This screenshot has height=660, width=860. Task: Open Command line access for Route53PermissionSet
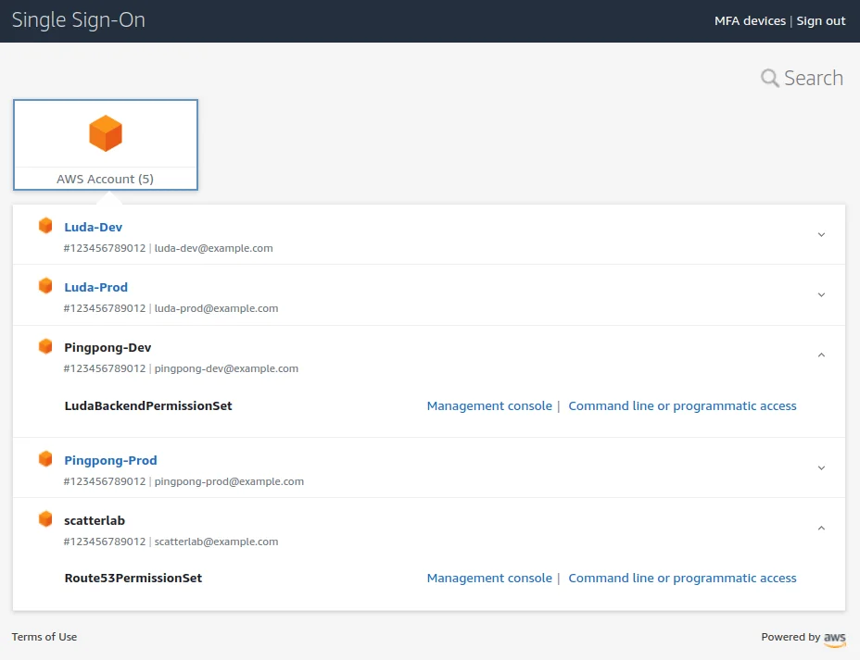click(x=682, y=579)
